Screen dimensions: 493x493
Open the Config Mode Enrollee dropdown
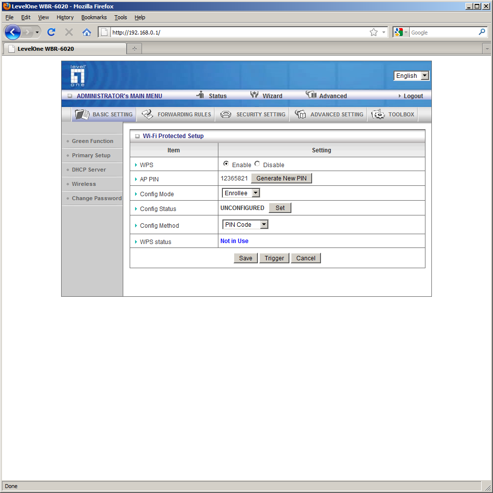(241, 193)
